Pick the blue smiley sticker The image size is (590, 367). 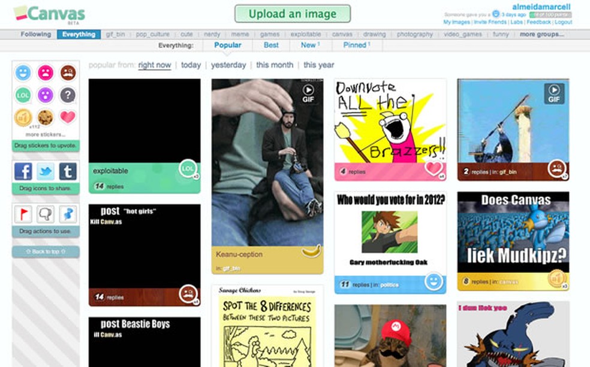[x=23, y=72]
